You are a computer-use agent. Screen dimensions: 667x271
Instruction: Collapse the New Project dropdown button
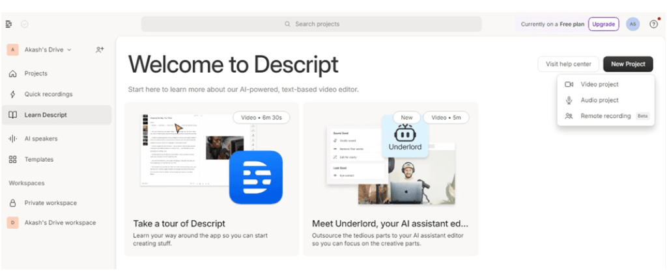tap(627, 64)
